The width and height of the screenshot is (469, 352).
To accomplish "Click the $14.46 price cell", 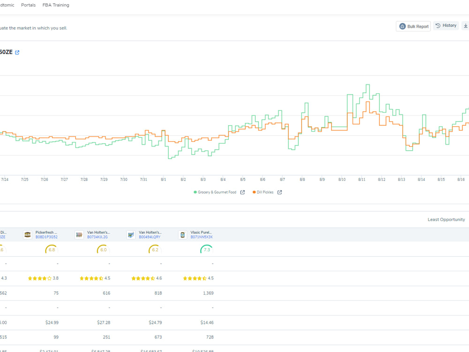I will click(x=207, y=322).
